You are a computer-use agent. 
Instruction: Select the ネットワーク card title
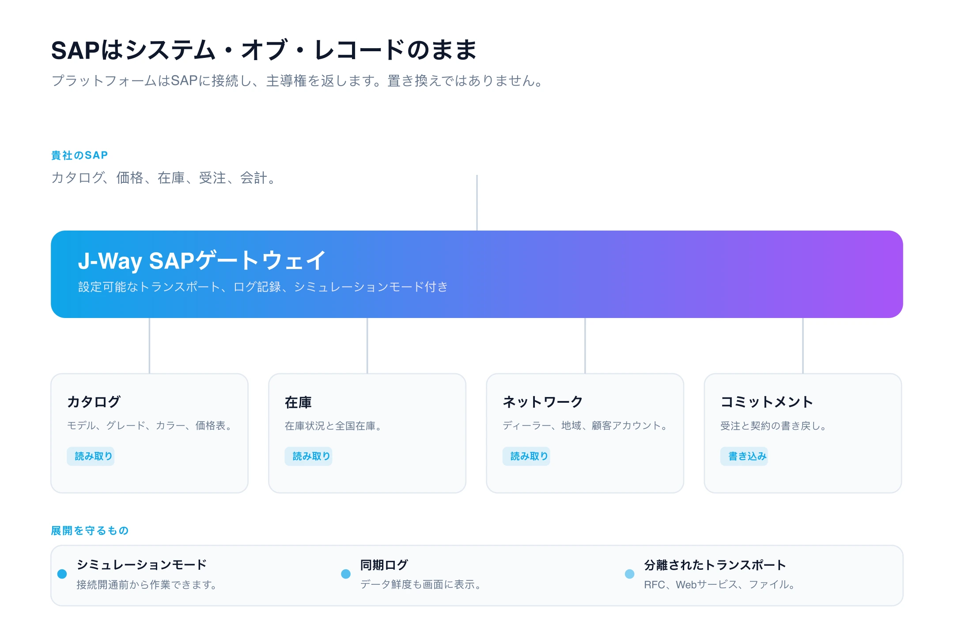click(542, 401)
